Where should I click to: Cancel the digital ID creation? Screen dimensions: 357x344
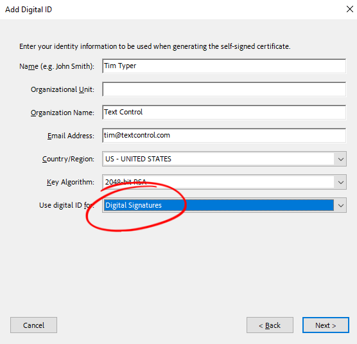(x=33, y=325)
